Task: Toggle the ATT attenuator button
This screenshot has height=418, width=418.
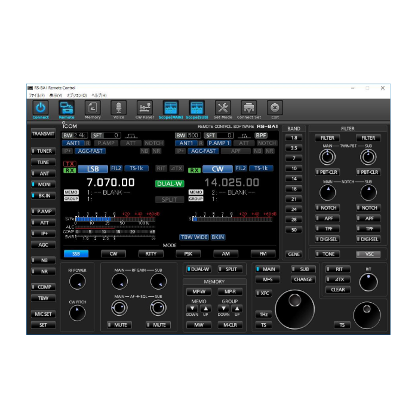Action: [x=43, y=223]
